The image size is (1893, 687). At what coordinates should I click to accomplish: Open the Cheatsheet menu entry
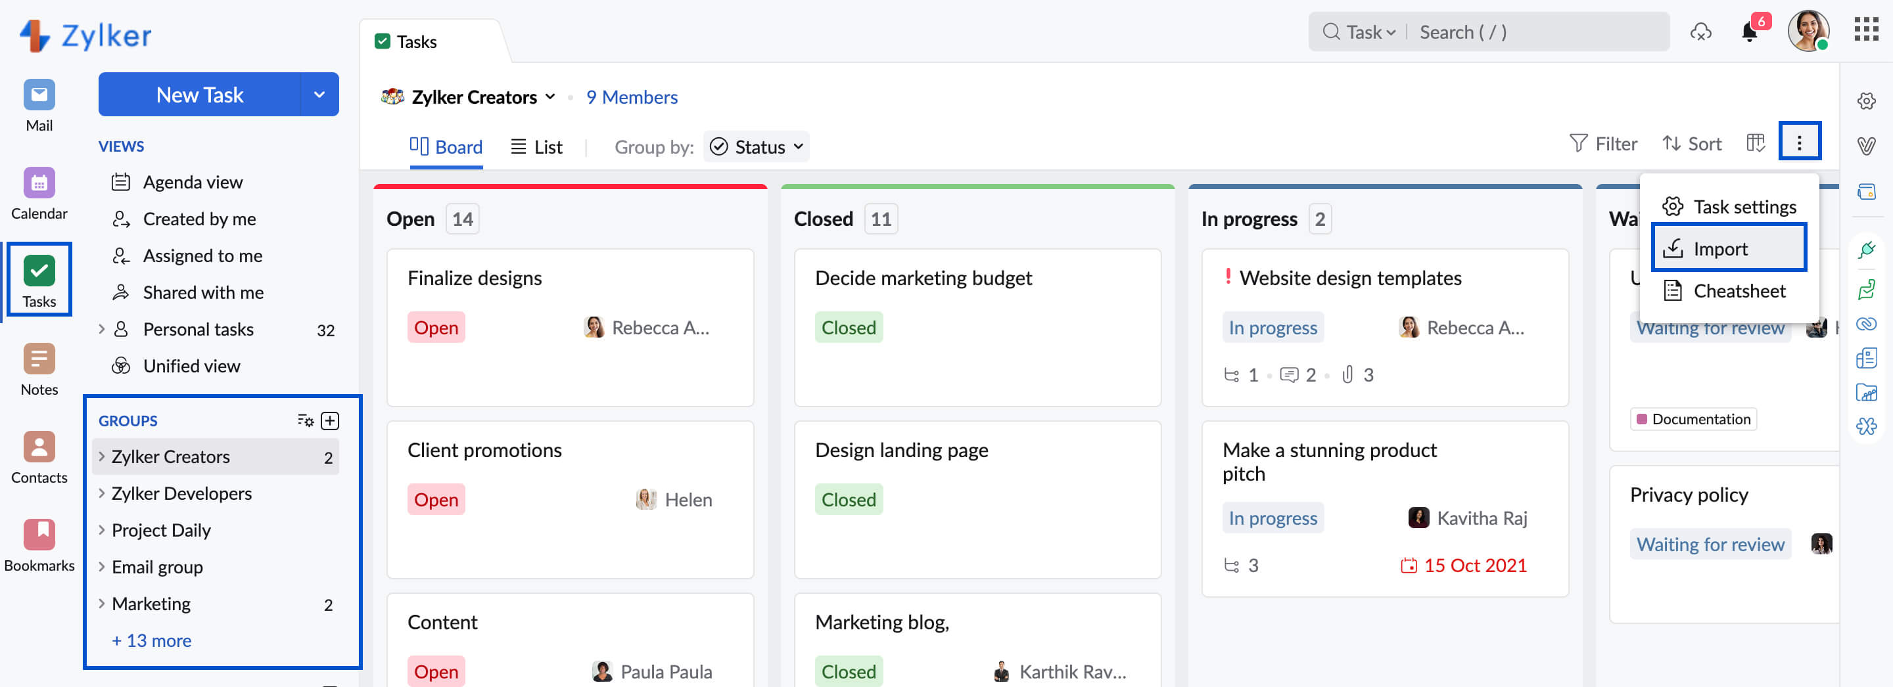coord(1739,291)
